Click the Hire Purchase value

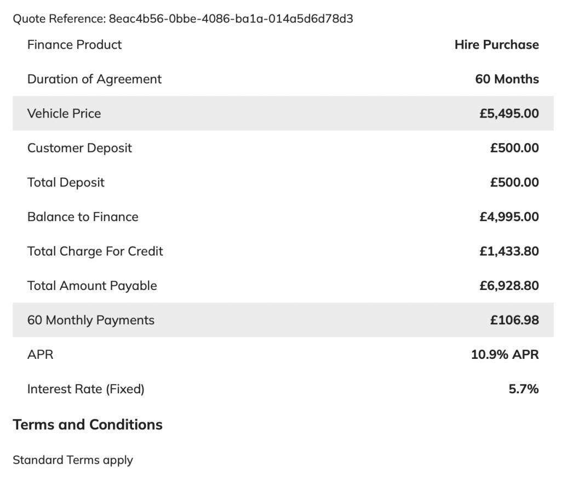click(496, 45)
